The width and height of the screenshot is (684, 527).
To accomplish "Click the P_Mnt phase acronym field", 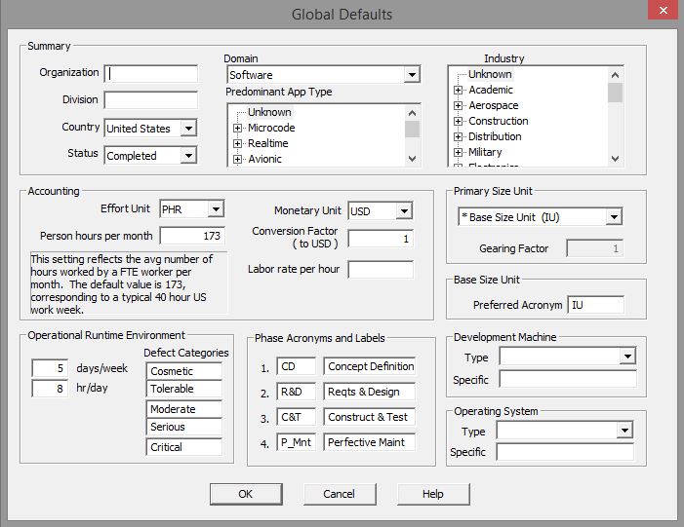I will pyautogui.click(x=296, y=442).
